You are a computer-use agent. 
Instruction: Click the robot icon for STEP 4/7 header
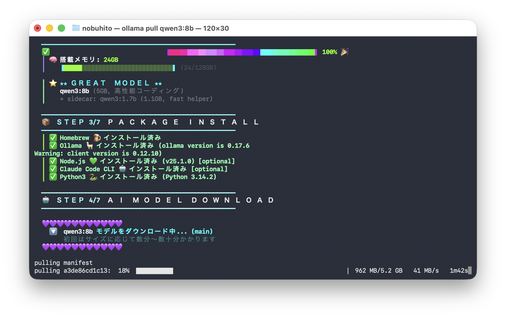[x=46, y=200]
